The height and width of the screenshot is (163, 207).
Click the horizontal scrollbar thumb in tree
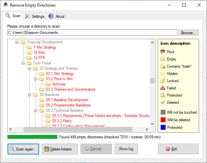point(78,129)
